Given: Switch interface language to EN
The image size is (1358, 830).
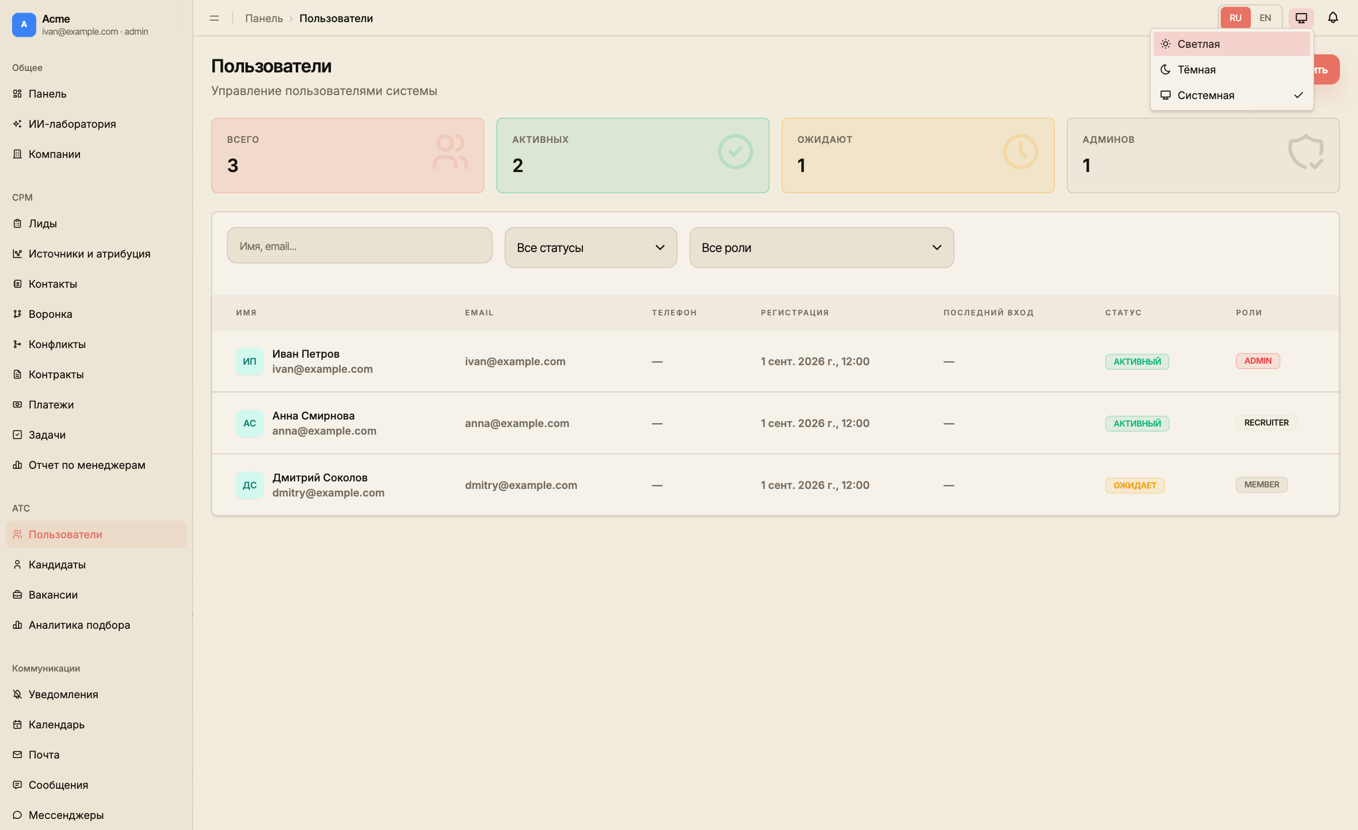Looking at the screenshot, I should pyautogui.click(x=1265, y=18).
